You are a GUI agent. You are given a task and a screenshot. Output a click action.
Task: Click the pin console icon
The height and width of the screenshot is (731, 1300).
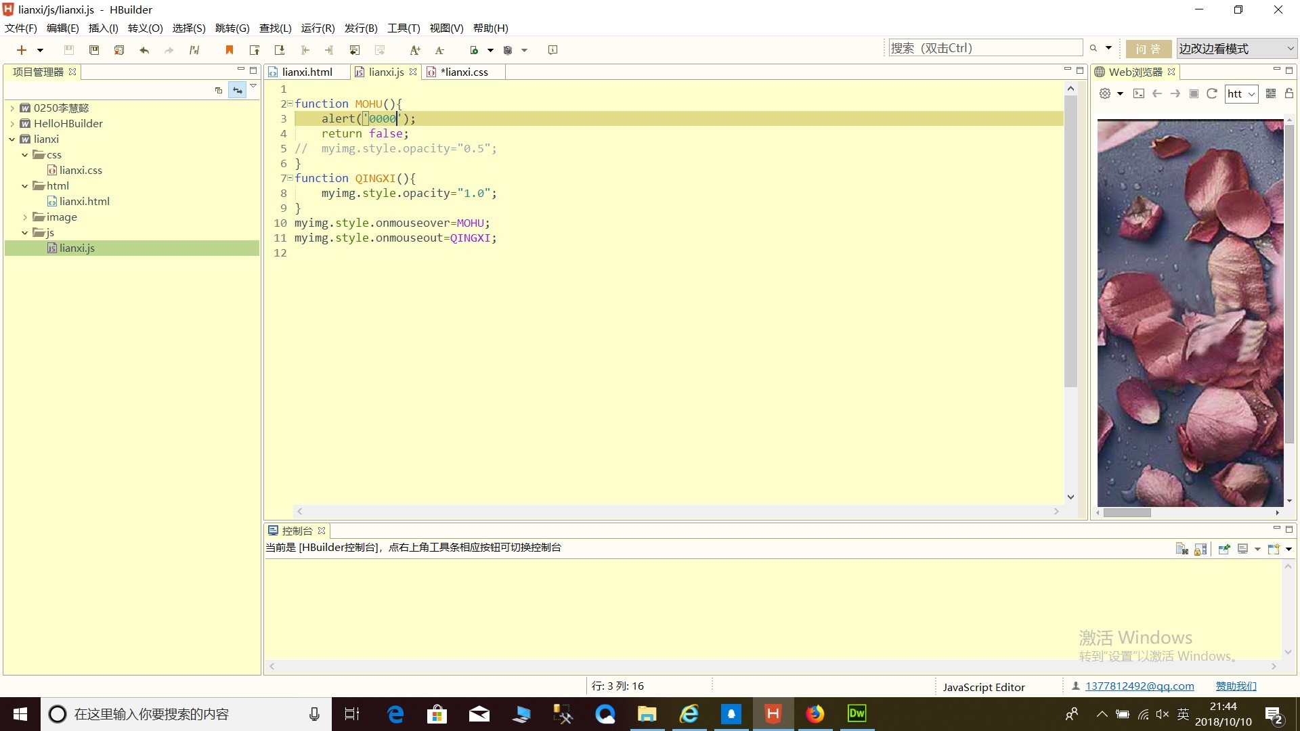pyautogui.click(x=1224, y=549)
